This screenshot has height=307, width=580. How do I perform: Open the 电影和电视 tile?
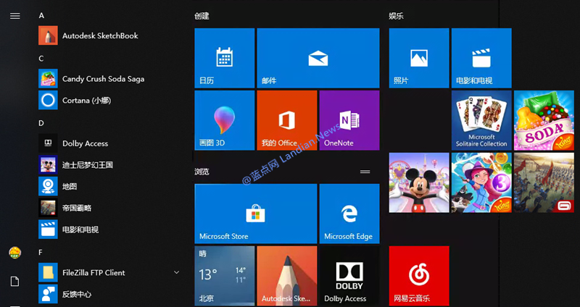(x=481, y=58)
